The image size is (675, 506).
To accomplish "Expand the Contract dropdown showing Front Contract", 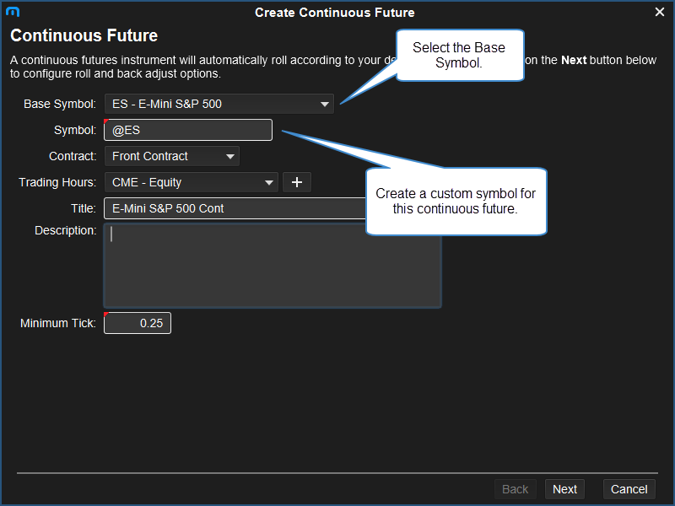I will coord(172,156).
